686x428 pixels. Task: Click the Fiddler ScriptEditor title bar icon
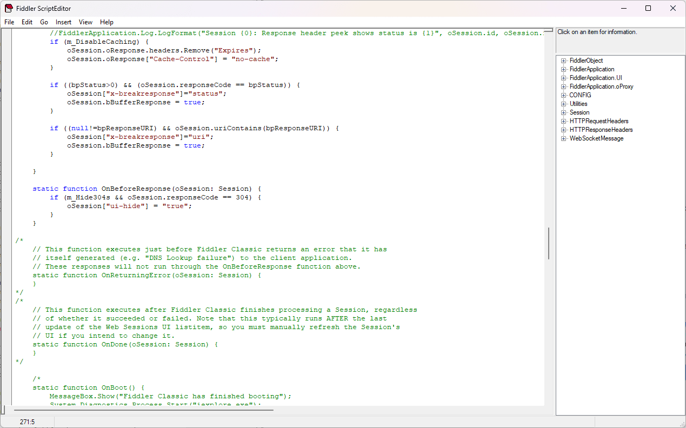(9, 8)
